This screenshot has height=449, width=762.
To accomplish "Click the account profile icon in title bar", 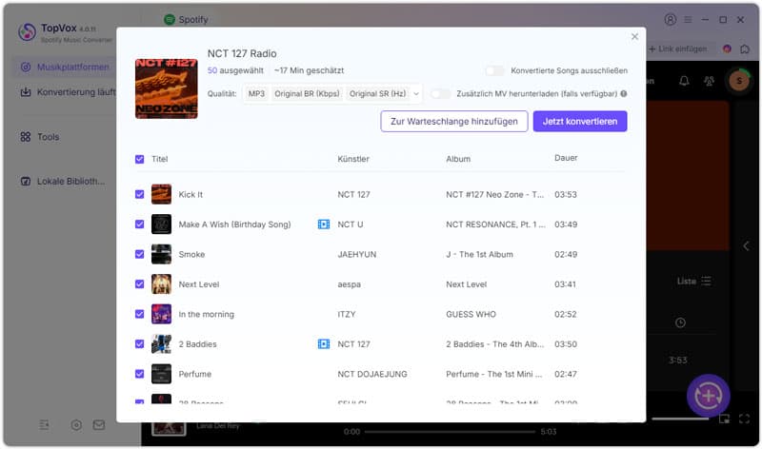I will coord(671,19).
